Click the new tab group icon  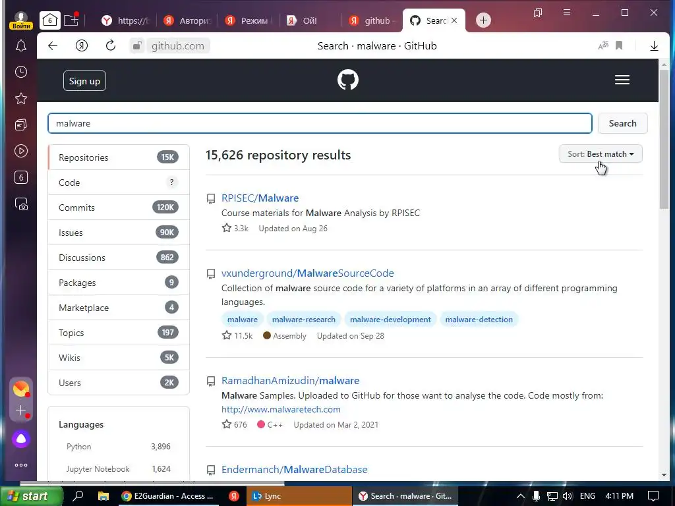click(x=71, y=20)
